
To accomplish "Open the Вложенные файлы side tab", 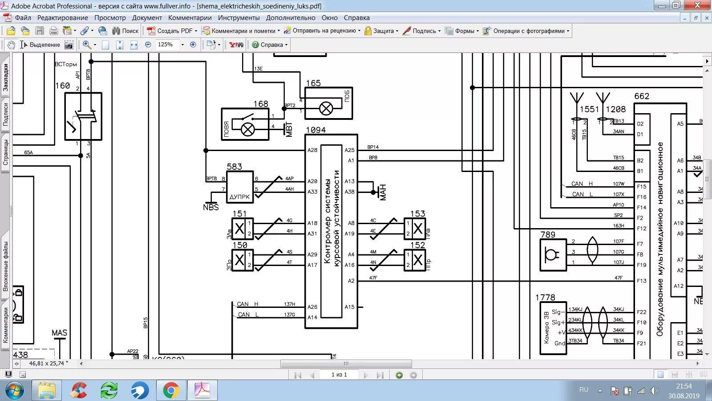I will (5, 266).
